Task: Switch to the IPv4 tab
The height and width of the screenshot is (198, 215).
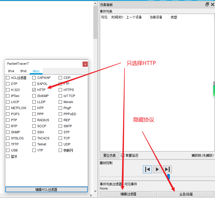Action: tap(11, 71)
